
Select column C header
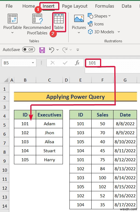tap(49, 80)
